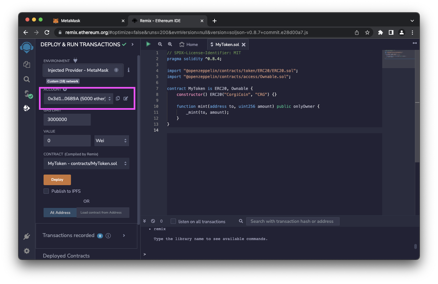Click the green play run-script icon
Viewport: 438px width, 284px height.
(148, 44)
